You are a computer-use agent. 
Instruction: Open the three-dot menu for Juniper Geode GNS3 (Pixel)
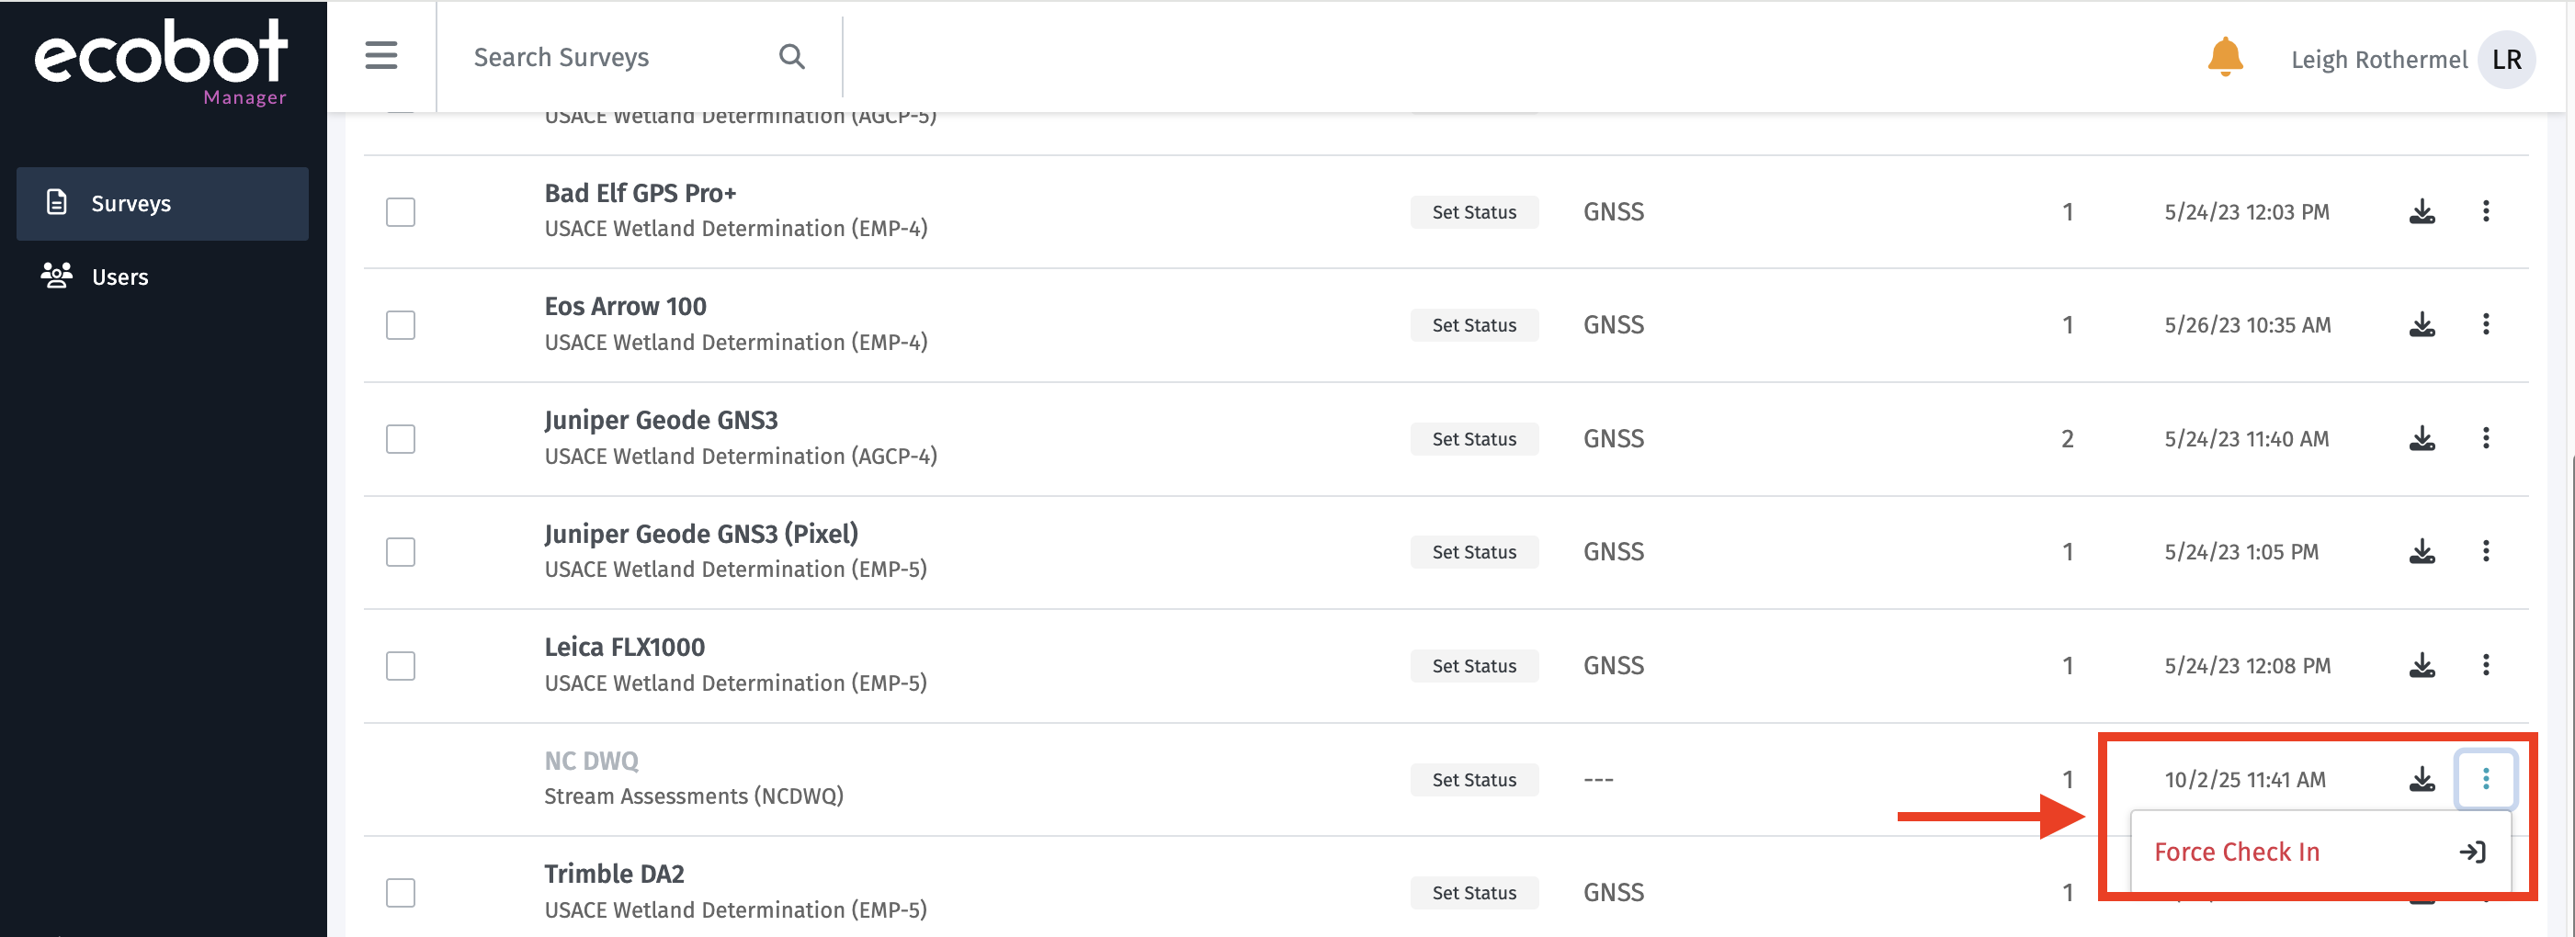[2488, 550]
